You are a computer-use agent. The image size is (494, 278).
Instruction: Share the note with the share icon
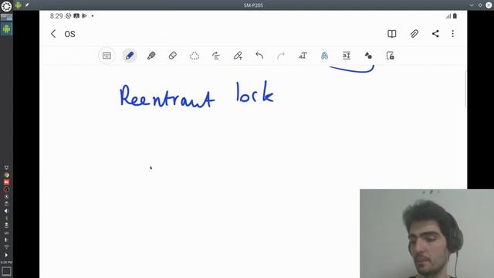tap(435, 34)
